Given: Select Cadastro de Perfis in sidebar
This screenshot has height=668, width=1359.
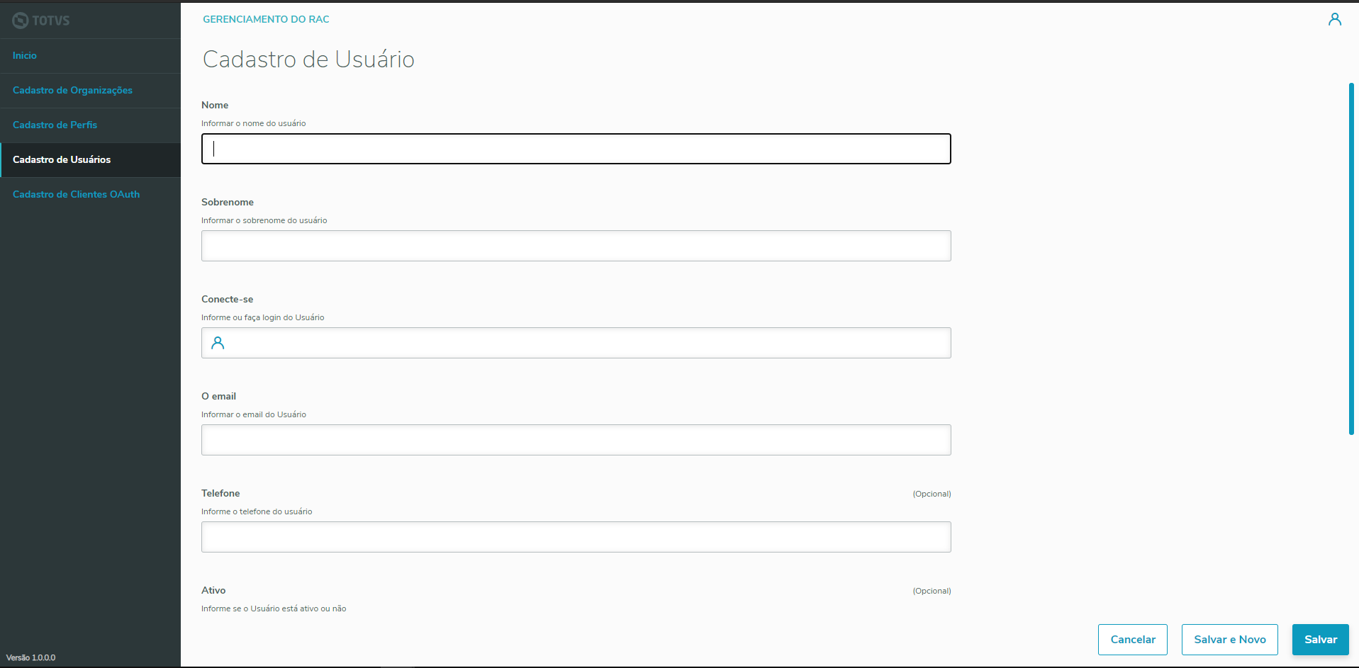Looking at the screenshot, I should (55, 125).
